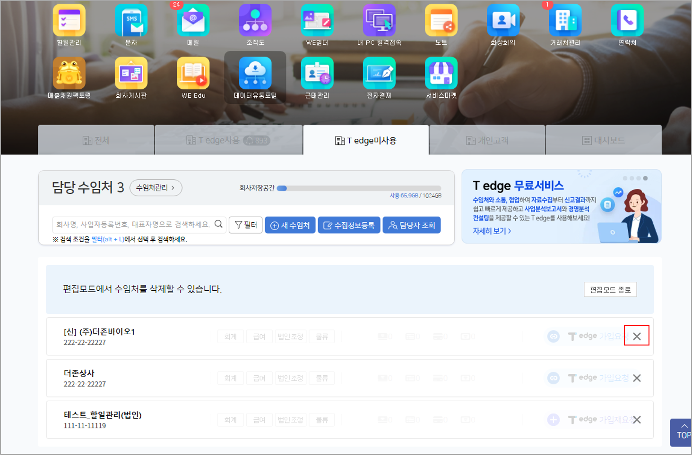692x455 pixels.
Task: Click the client search input field
Action: click(x=132, y=224)
